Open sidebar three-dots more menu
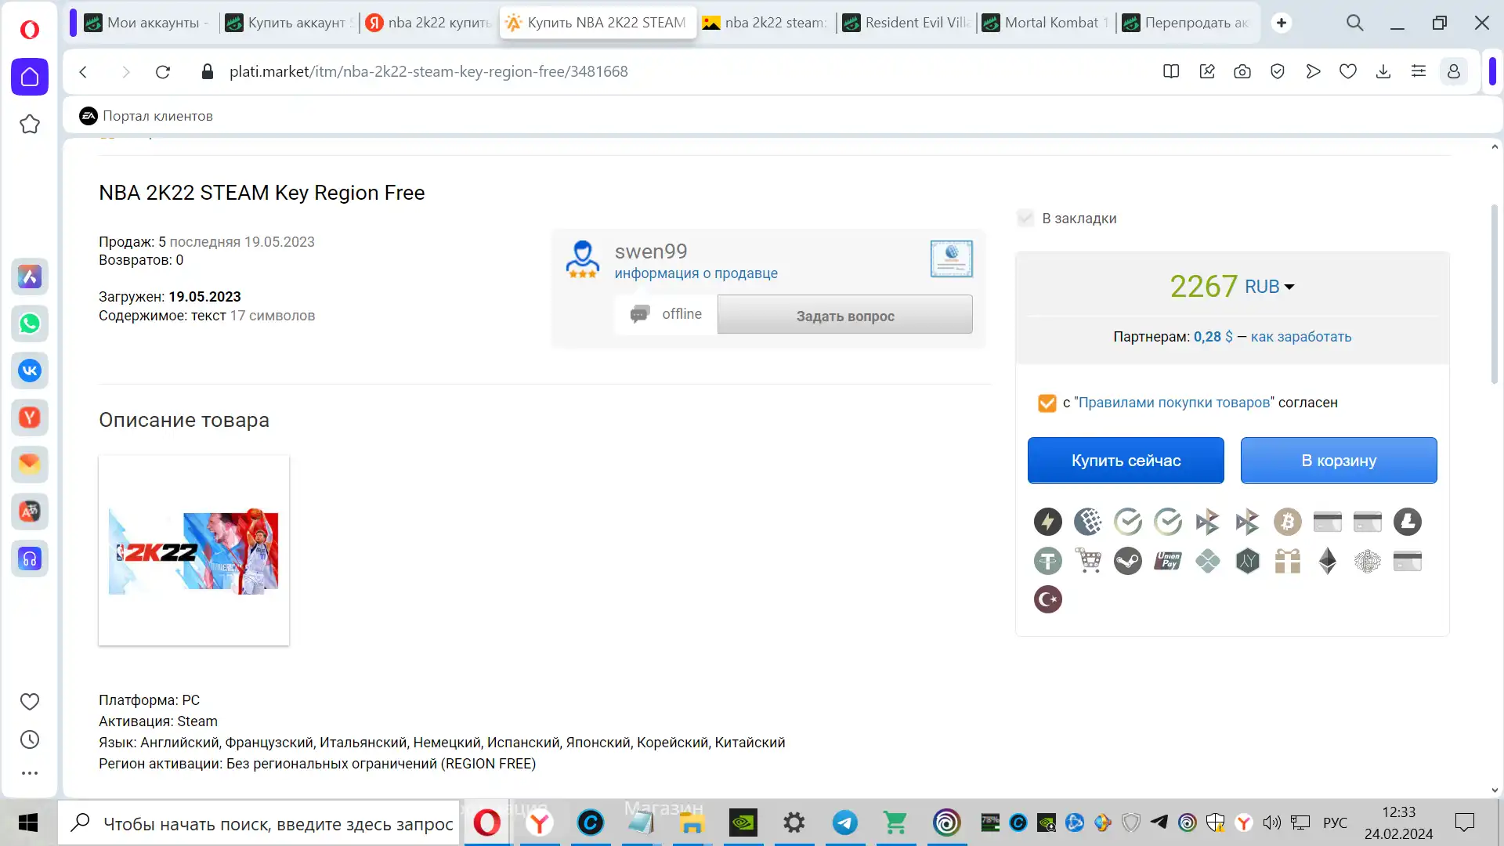The height and width of the screenshot is (846, 1504). (30, 773)
